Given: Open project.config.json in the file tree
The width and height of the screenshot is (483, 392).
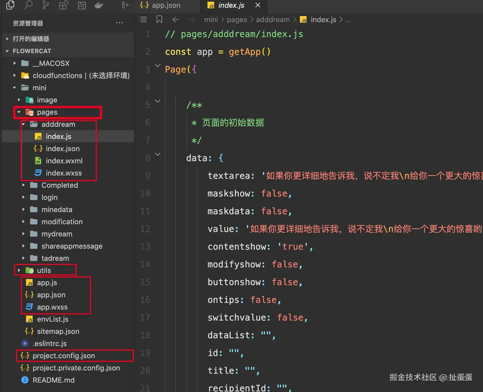Looking at the screenshot, I should pos(64,356).
